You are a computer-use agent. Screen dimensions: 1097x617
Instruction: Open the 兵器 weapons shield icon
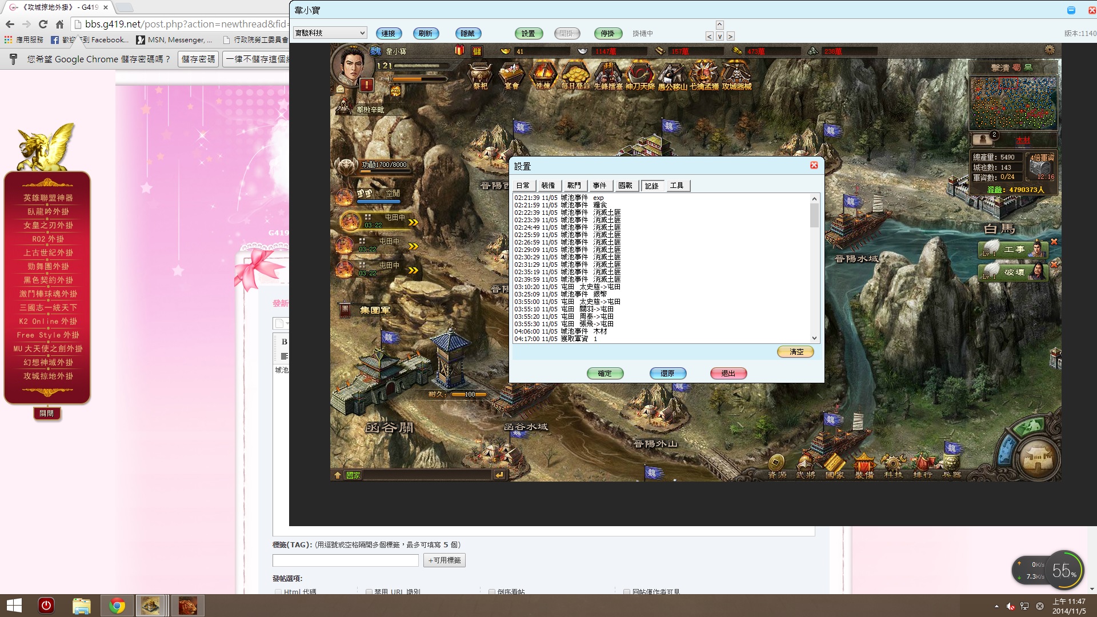951,466
